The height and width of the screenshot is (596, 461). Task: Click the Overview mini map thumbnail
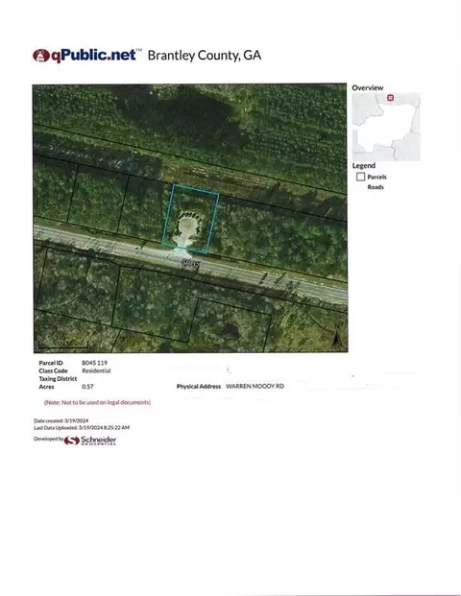pyautogui.click(x=386, y=127)
